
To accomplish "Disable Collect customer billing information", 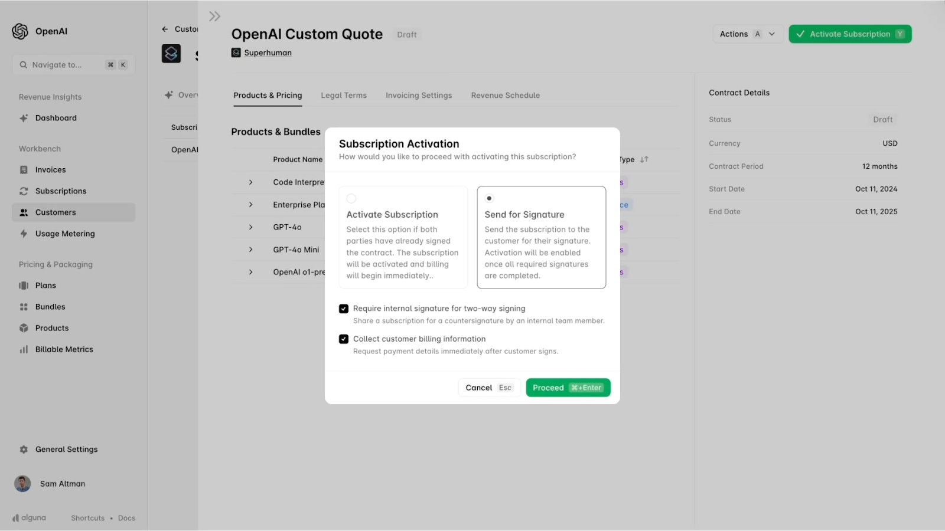I will pyautogui.click(x=344, y=339).
